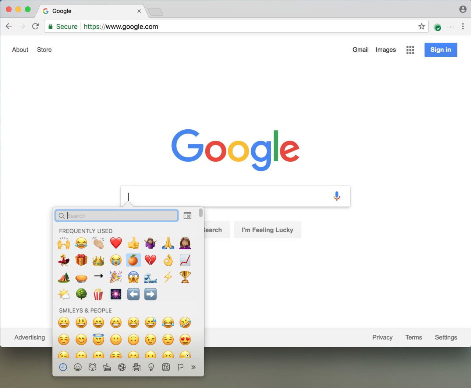Open Symbols category tab
The width and height of the screenshot is (471, 388).
tap(166, 367)
